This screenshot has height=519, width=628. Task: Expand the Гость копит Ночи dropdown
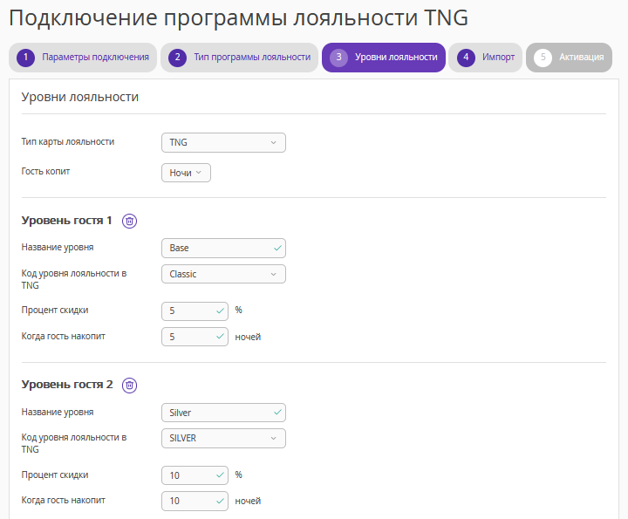[186, 173]
